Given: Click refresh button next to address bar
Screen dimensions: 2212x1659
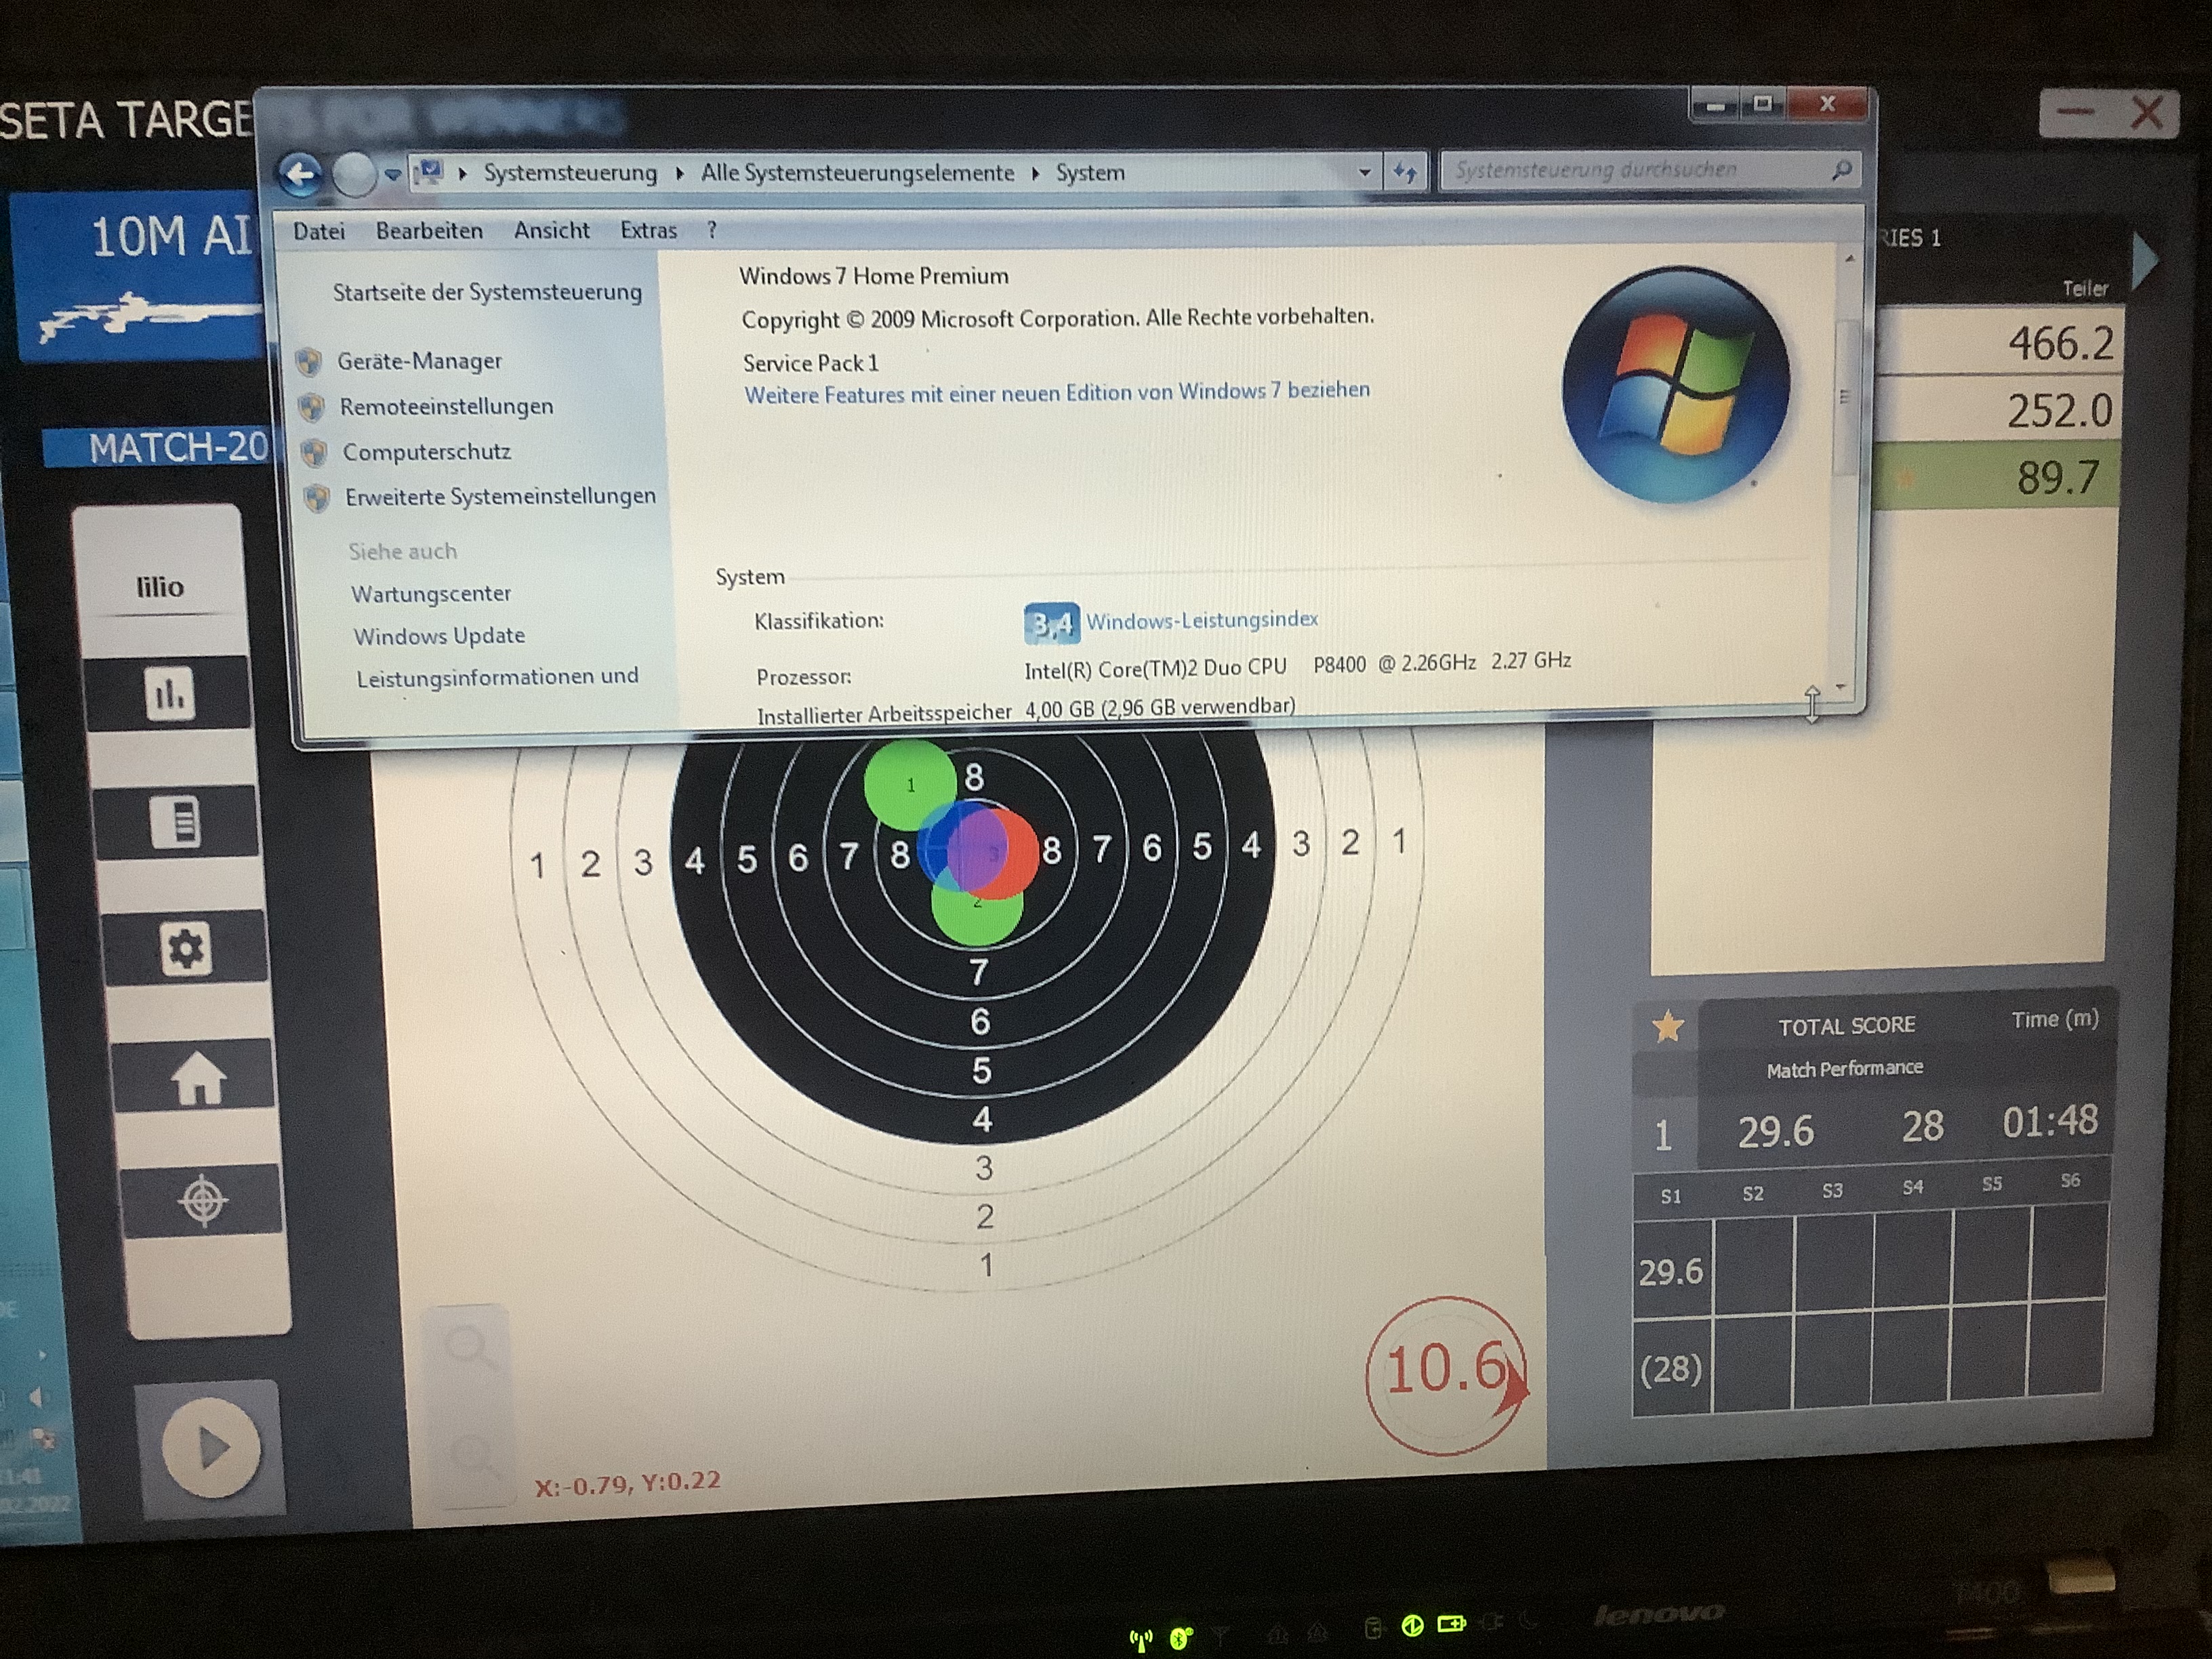Looking at the screenshot, I should [1405, 173].
